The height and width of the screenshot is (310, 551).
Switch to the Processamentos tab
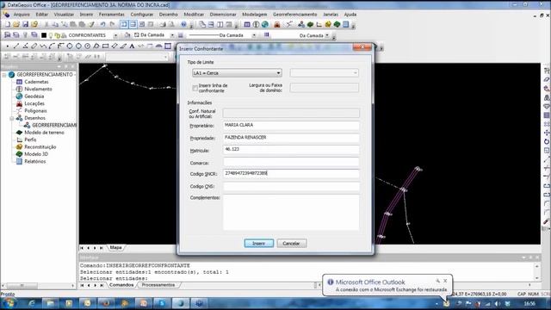tap(158, 285)
